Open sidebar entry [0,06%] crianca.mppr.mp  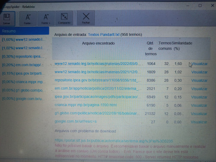point(23,82)
